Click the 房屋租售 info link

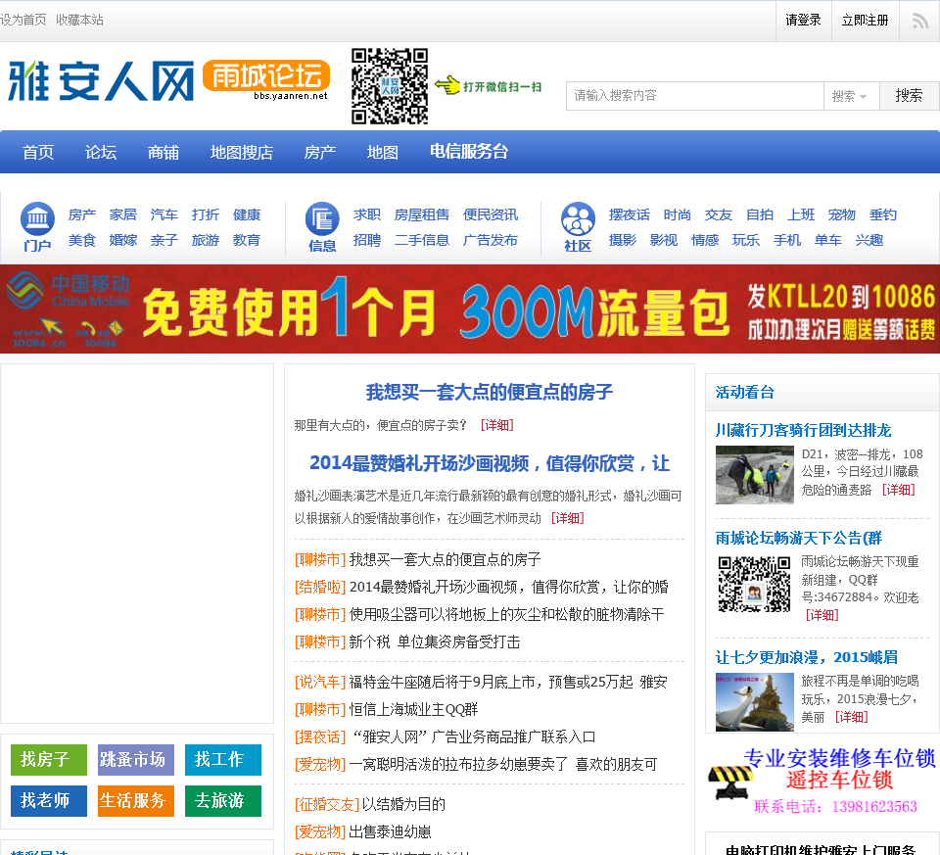click(x=422, y=214)
